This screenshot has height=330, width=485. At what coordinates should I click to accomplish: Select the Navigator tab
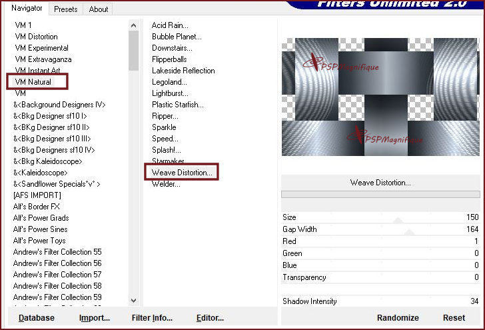point(27,9)
